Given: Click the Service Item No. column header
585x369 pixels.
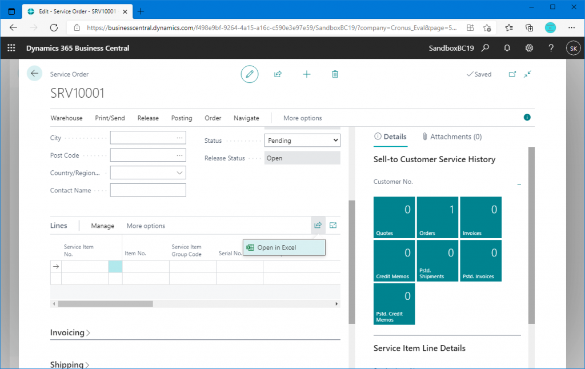Looking at the screenshot, I should tap(79, 250).
